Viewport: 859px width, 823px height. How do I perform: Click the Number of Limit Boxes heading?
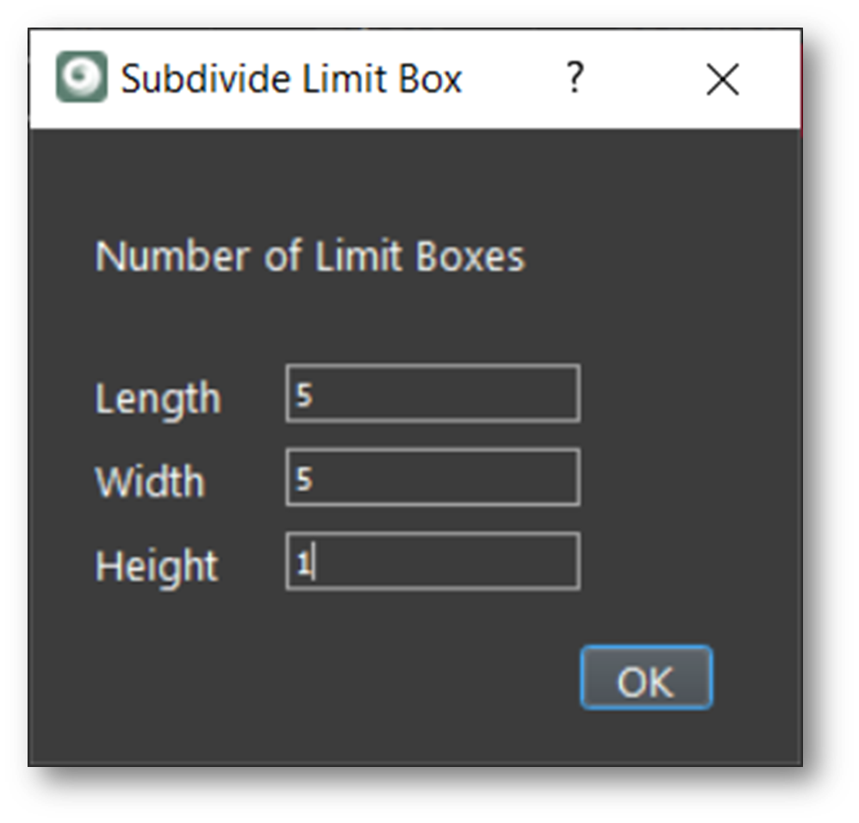[x=310, y=256]
